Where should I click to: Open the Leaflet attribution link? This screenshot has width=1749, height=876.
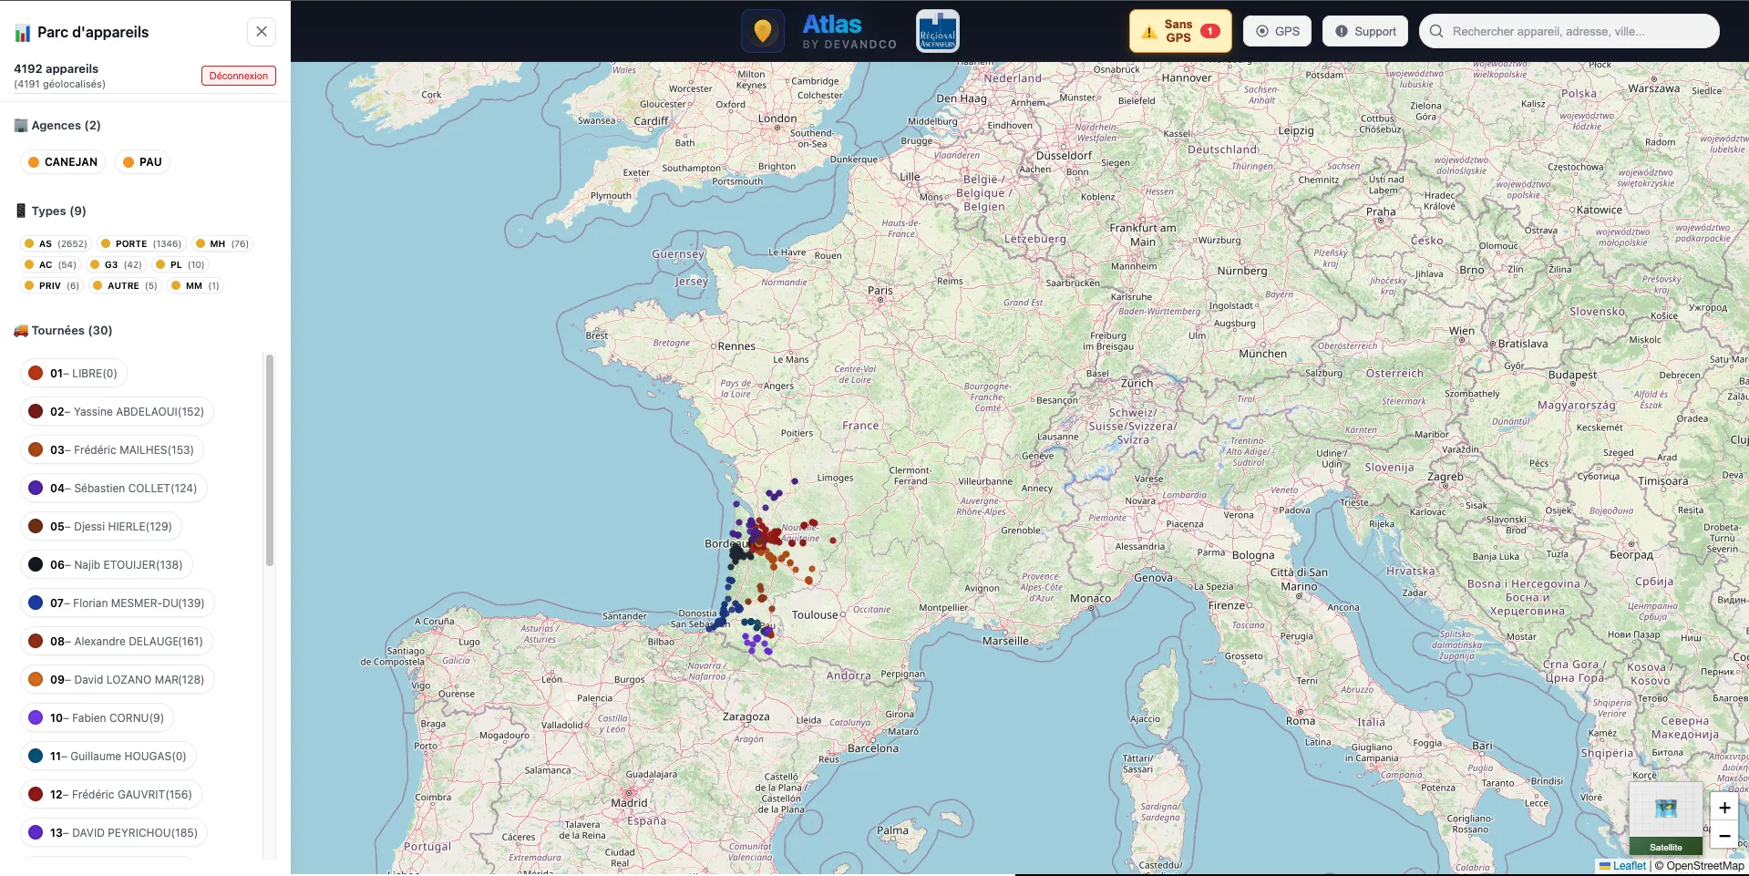pos(1629,866)
